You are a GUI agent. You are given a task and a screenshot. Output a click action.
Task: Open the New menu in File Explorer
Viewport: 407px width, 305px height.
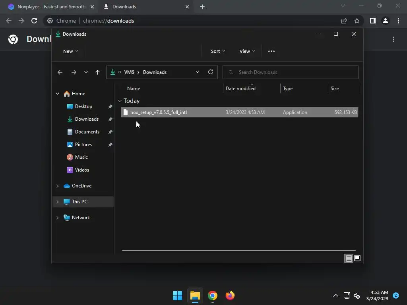pyautogui.click(x=70, y=51)
